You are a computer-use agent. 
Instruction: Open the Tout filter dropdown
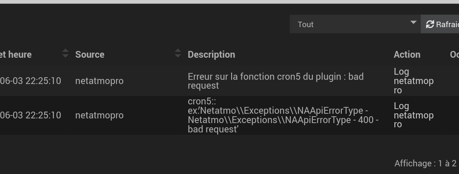pos(355,24)
